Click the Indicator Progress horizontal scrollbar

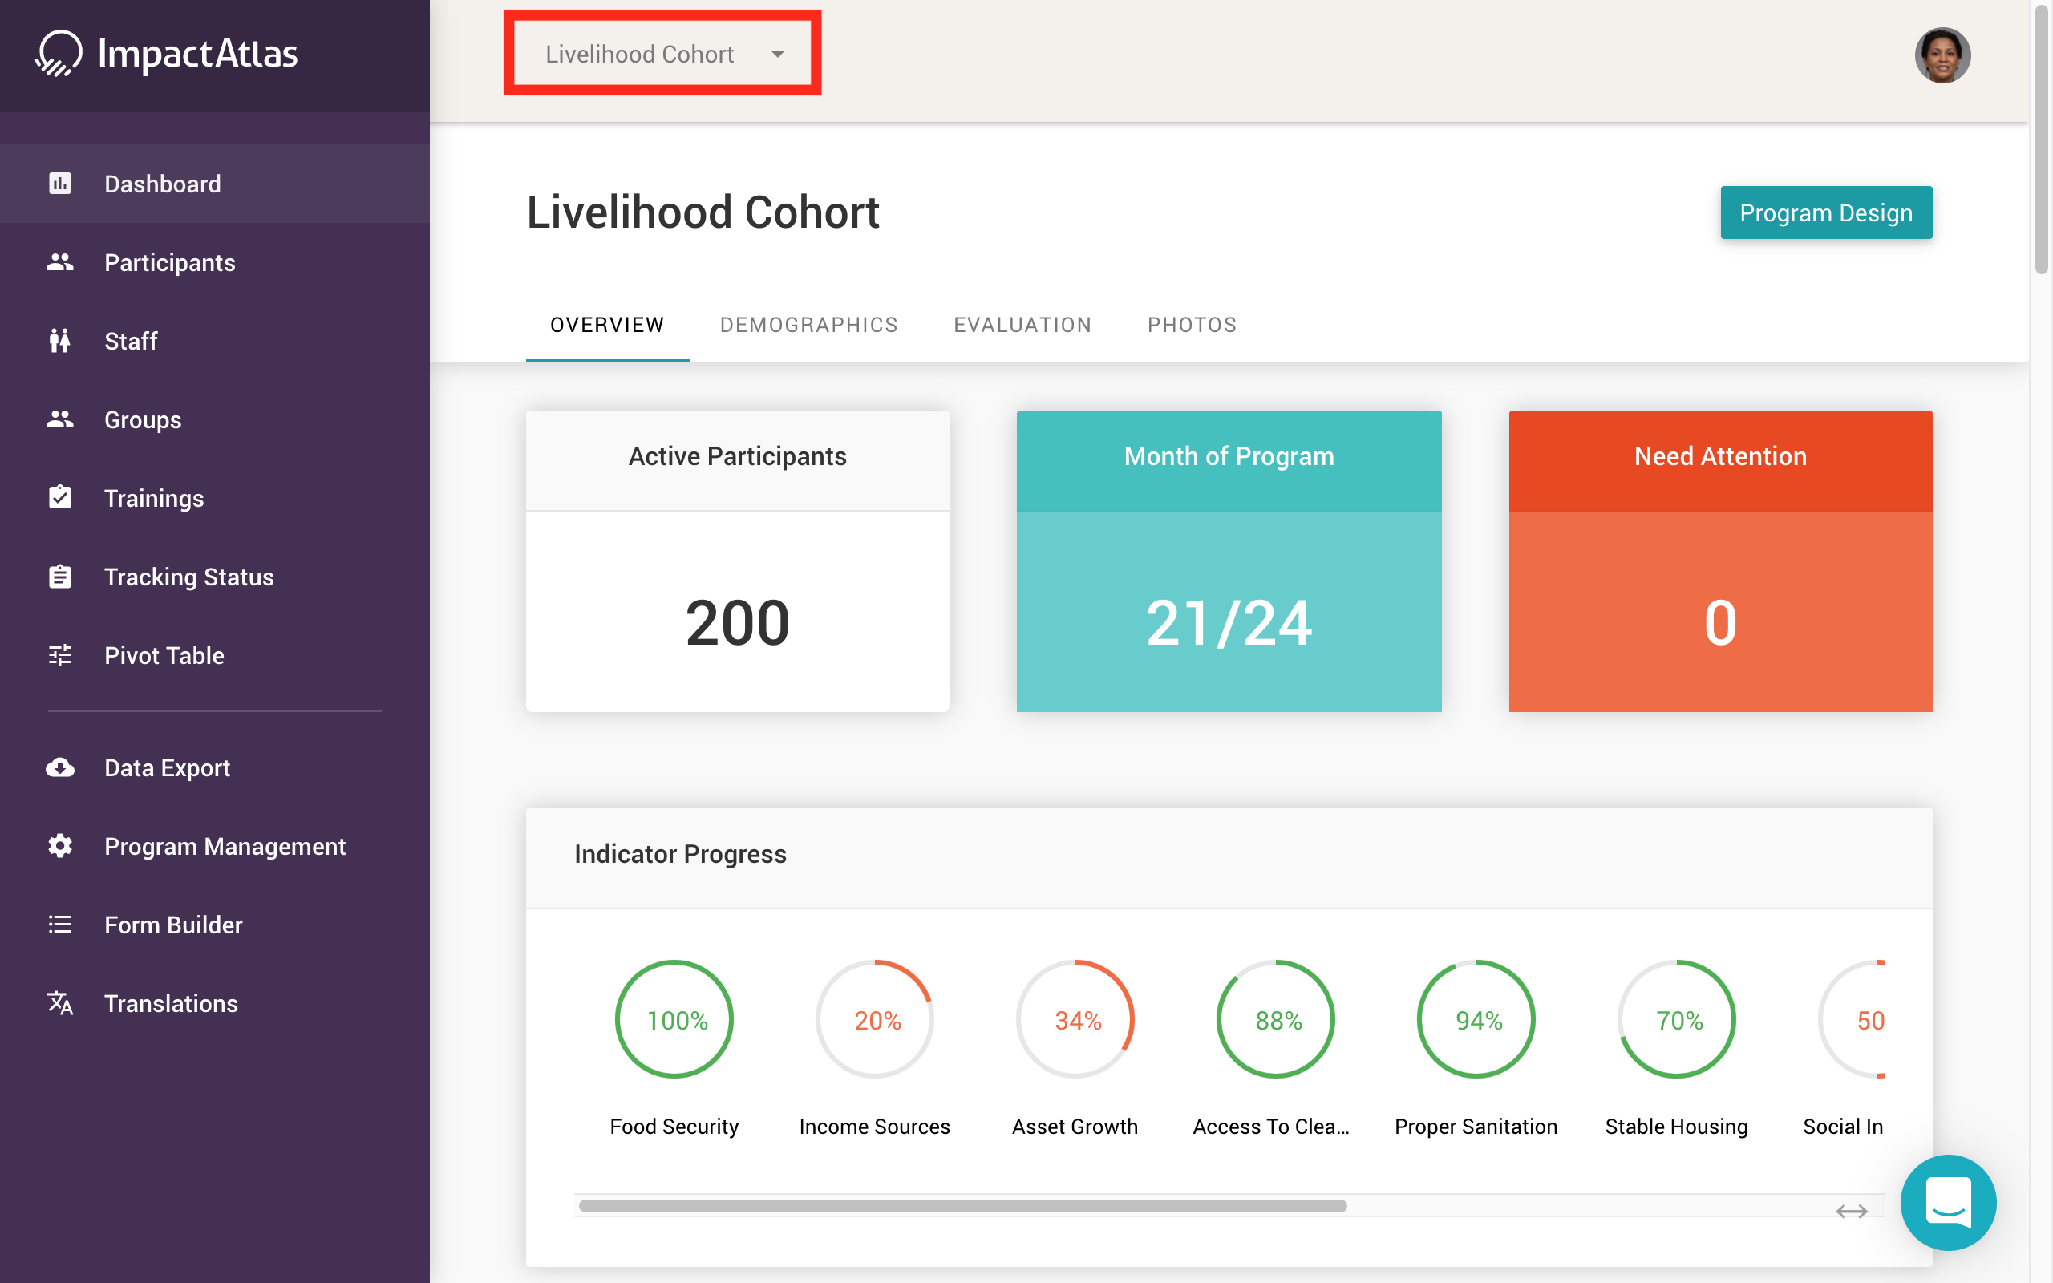962,1206
